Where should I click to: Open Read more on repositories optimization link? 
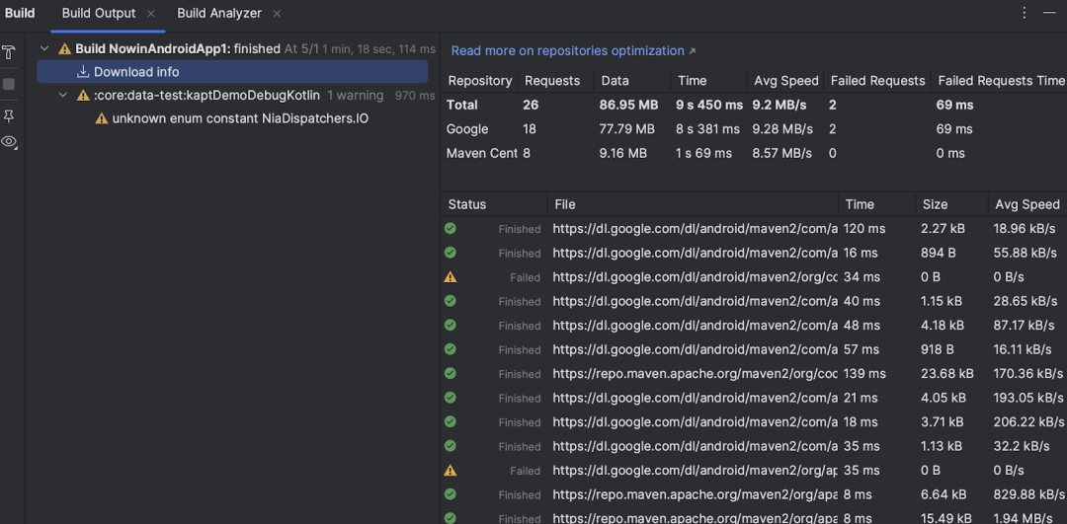pyautogui.click(x=567, y=51)
